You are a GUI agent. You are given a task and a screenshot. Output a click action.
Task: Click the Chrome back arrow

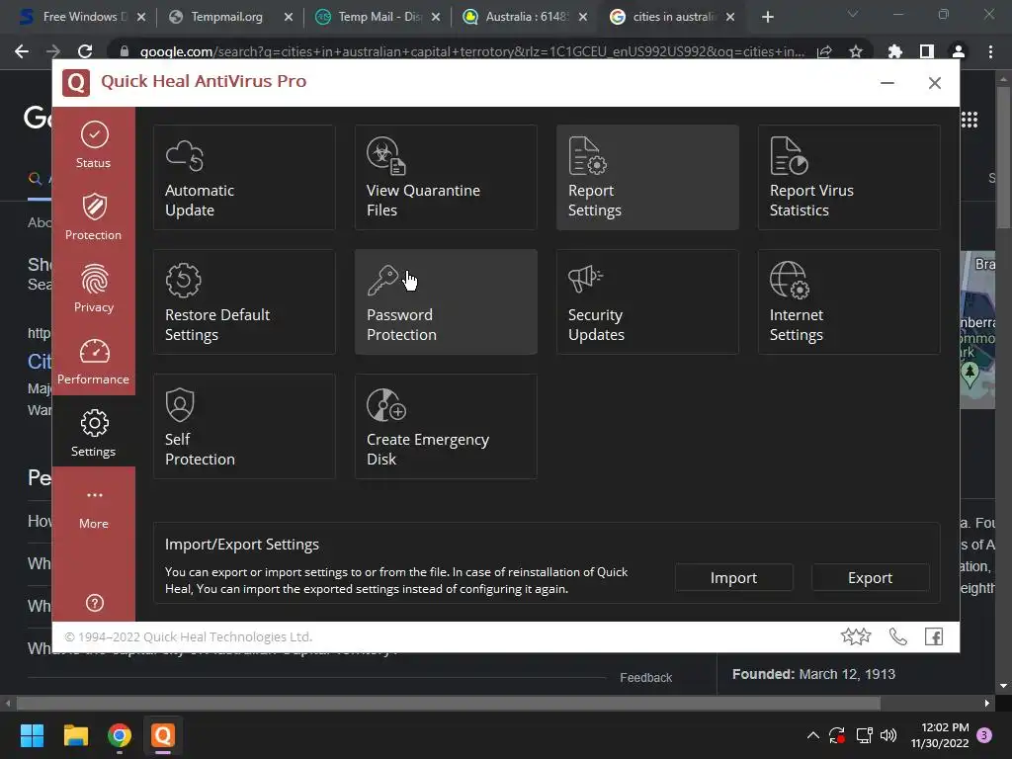(x=22, y=51)
